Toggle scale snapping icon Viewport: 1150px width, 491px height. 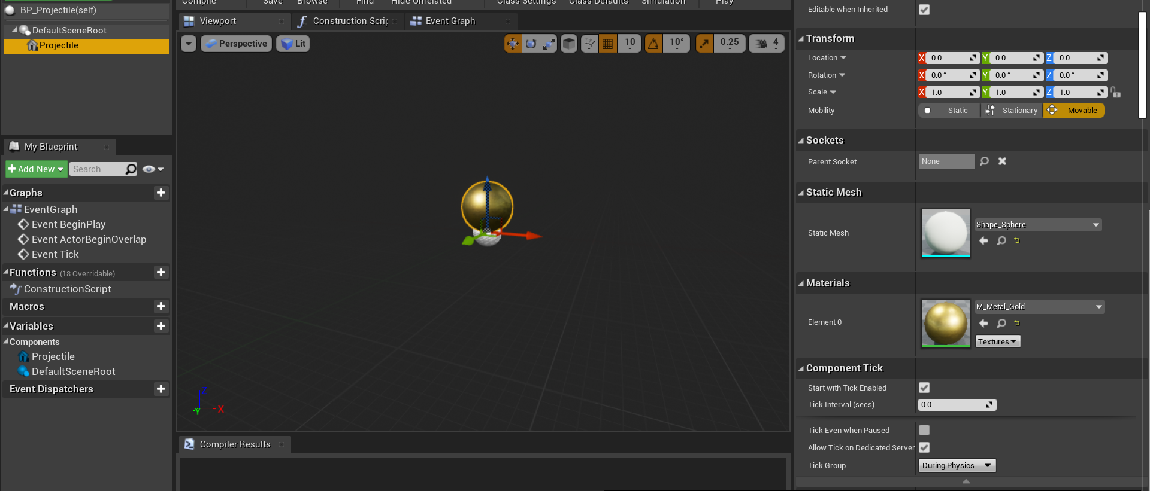[x=704, y=44]
